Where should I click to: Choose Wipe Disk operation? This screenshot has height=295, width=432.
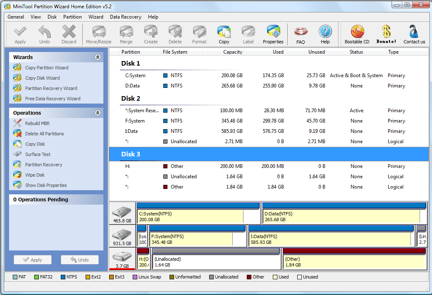[35, 175]
